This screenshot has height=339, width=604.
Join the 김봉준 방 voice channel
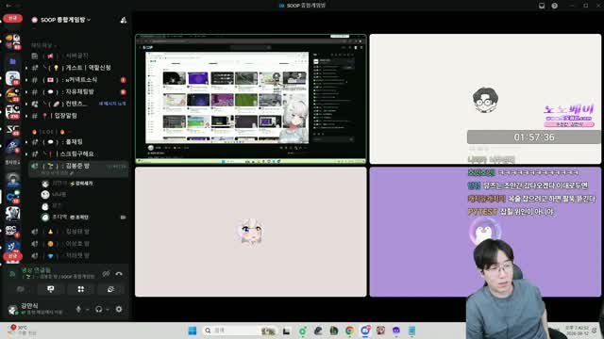point(79,166)
